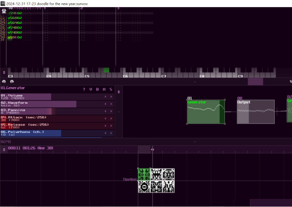Select the 00 Output module box
292x207 pixels.
pos(256,112)
